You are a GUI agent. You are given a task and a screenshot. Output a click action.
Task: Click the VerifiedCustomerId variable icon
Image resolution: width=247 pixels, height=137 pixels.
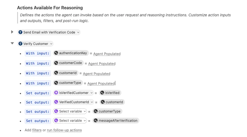pyautogui.click(x=56, y=102)
